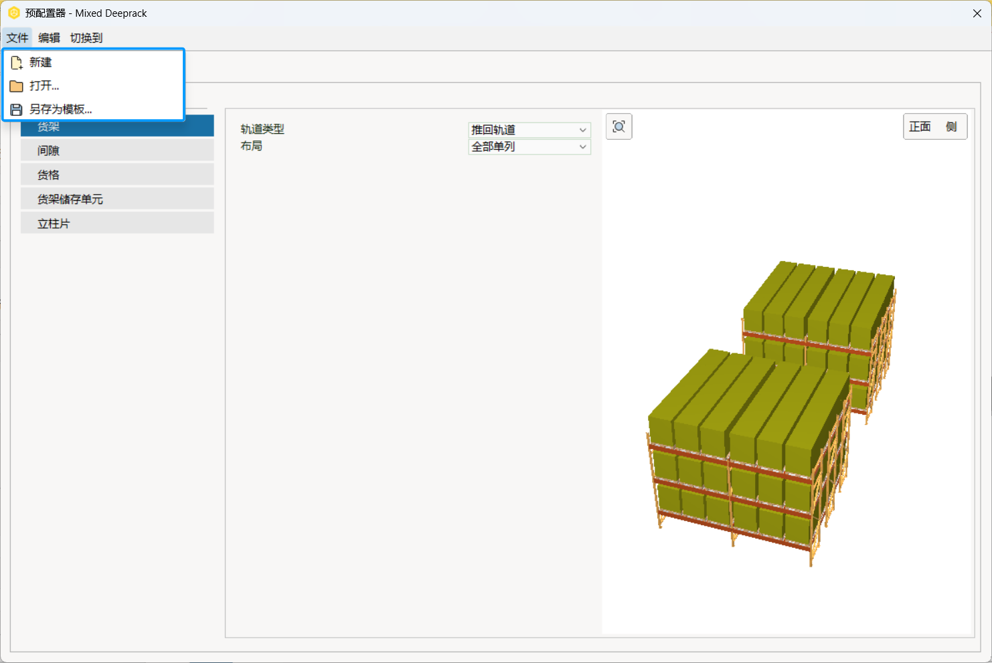
Task: Select the 货格 sidebar tab
Action: pyautogui.click(x=117, y=175)
